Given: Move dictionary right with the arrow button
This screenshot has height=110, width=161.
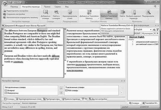Looking at the screenshot, I should [x=61, y=88].
